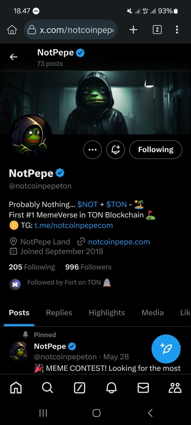Open Communities people icon in bottom bar
The width and height of the screenshot is (191, 425).
click(175, 388)
